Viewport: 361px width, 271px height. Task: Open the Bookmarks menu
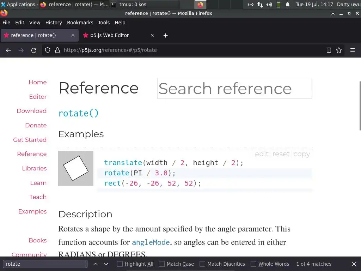(x=80, y=23)
